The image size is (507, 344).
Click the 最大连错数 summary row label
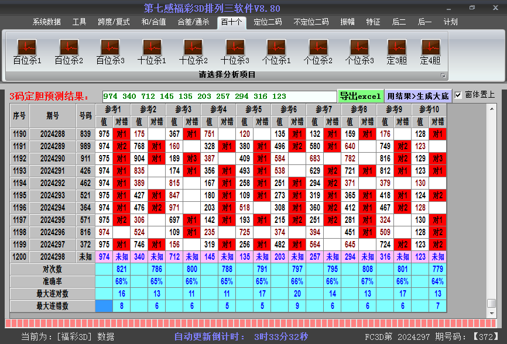[x=52, y=306]
